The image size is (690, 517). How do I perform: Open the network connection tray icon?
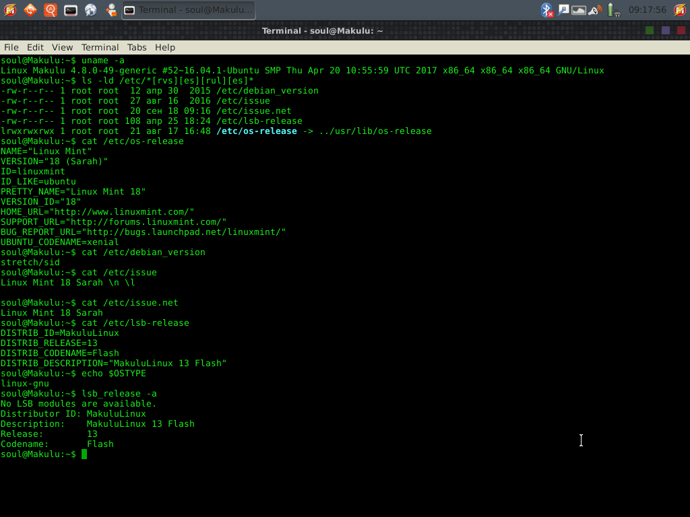tap(563, 9)
